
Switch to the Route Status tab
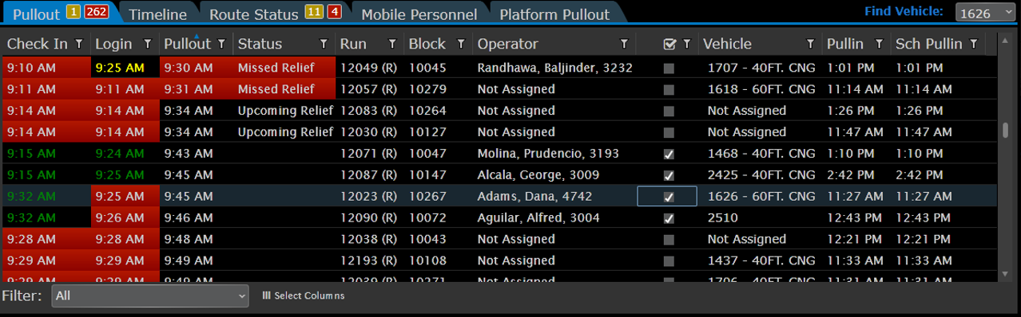coord(276,14)
